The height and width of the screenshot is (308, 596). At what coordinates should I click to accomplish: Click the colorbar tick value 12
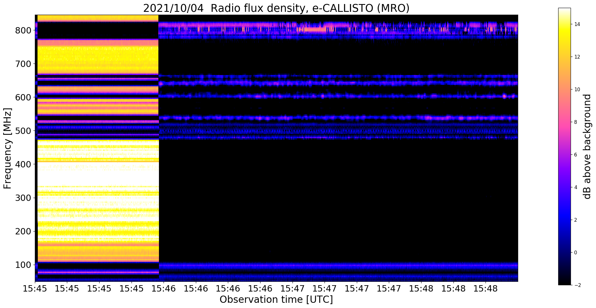[577, 57]
